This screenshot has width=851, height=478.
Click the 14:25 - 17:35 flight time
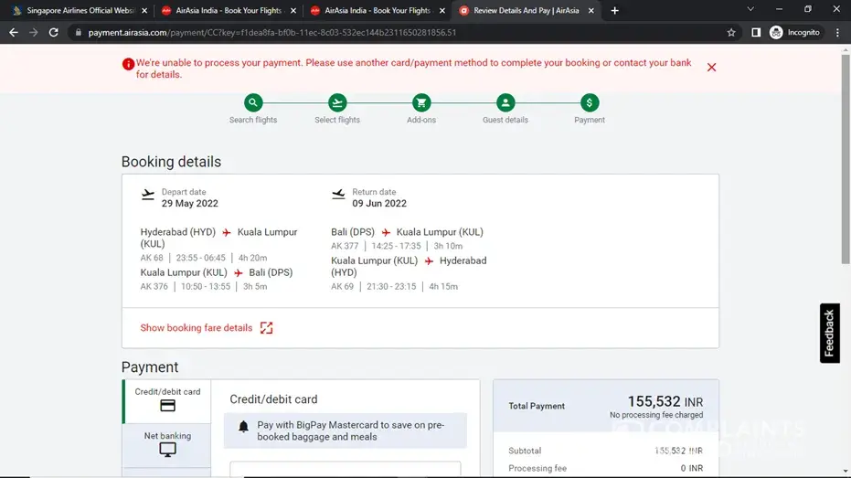pyautogui.click(x=396, y=246)
